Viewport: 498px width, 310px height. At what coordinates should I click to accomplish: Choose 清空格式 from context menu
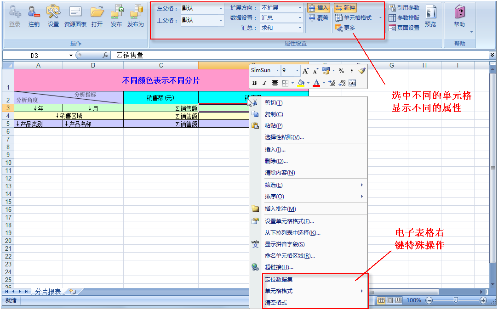pyautogui.click(x=276, y=303)
